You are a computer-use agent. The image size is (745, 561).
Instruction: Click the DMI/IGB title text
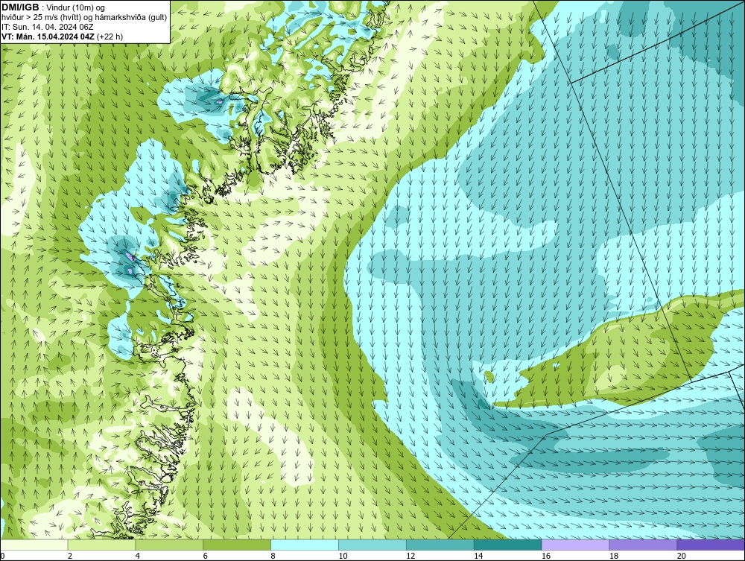point(20,7)
